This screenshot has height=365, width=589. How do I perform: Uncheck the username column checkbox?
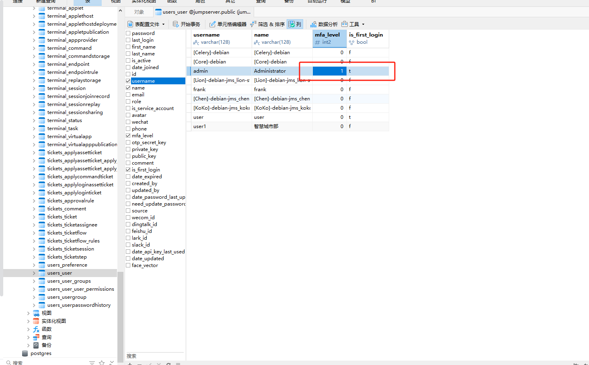click(128, 81)
